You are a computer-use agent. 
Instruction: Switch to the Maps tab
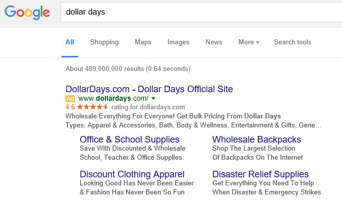click(x=143, y=42)
